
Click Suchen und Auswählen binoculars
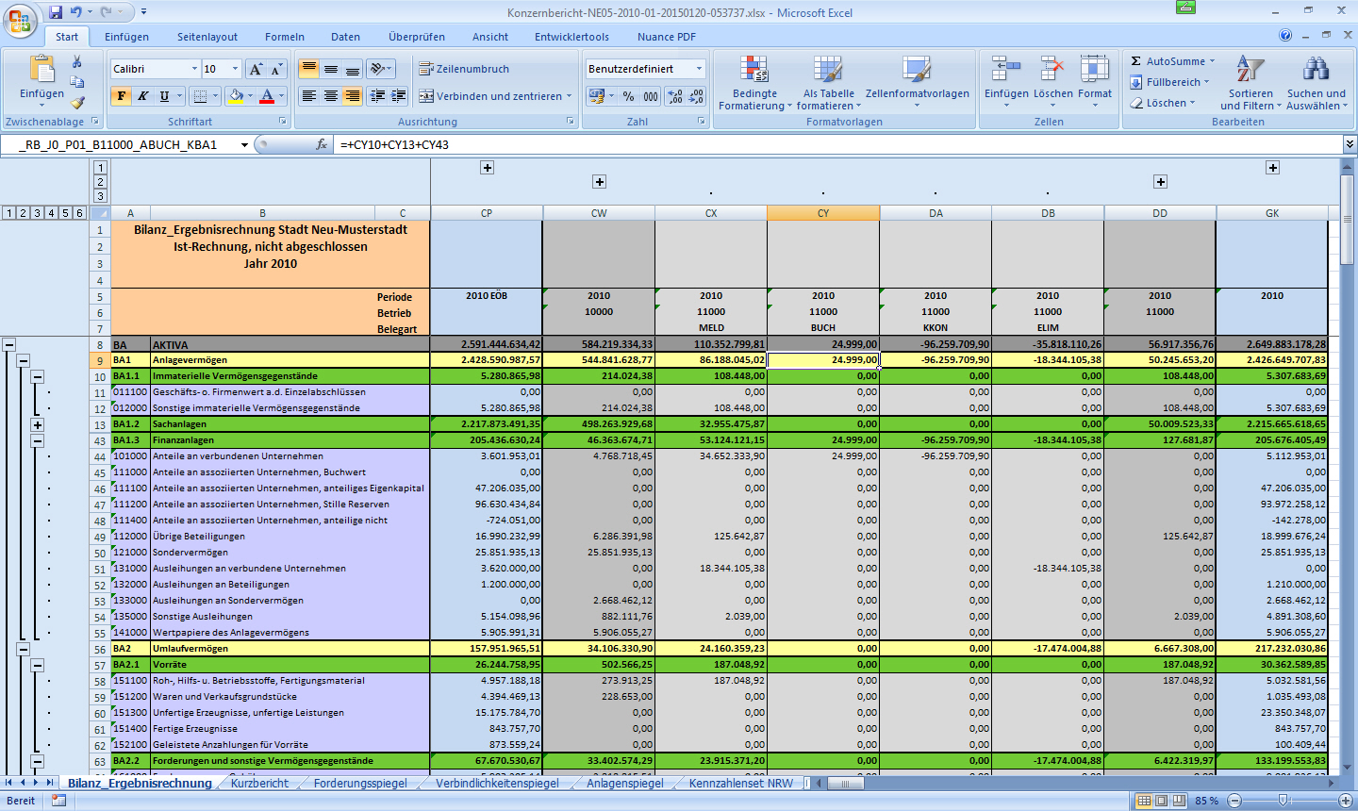point(1317,83)
